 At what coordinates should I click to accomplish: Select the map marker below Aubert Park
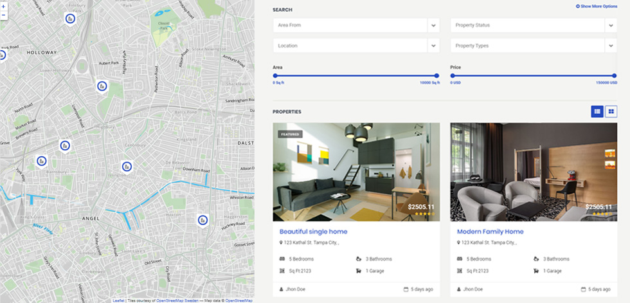pyautogui.click(x=102, y=86)
